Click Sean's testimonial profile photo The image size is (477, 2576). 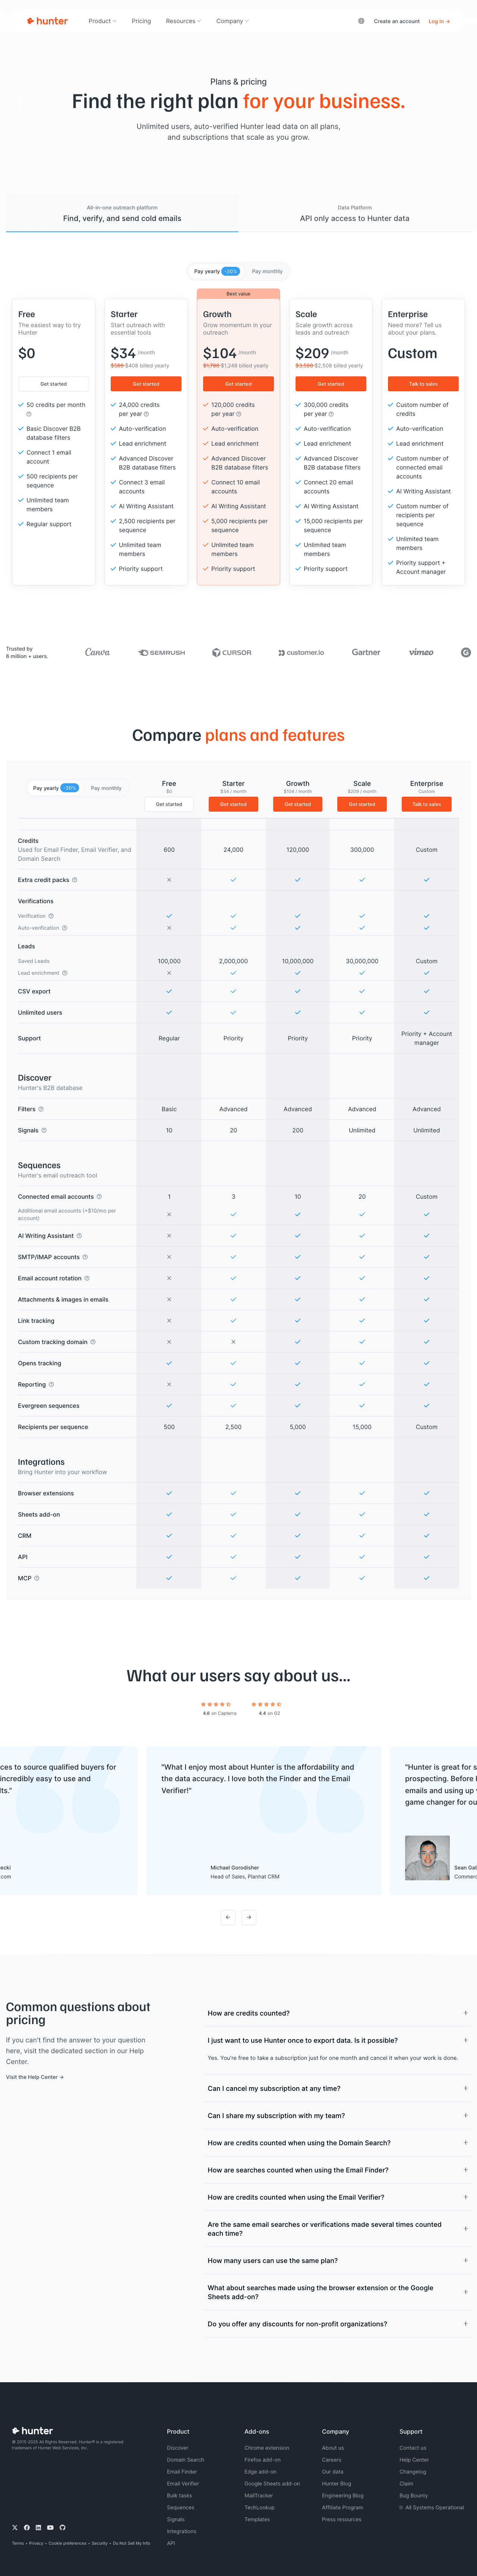[x=427, y=1858]
